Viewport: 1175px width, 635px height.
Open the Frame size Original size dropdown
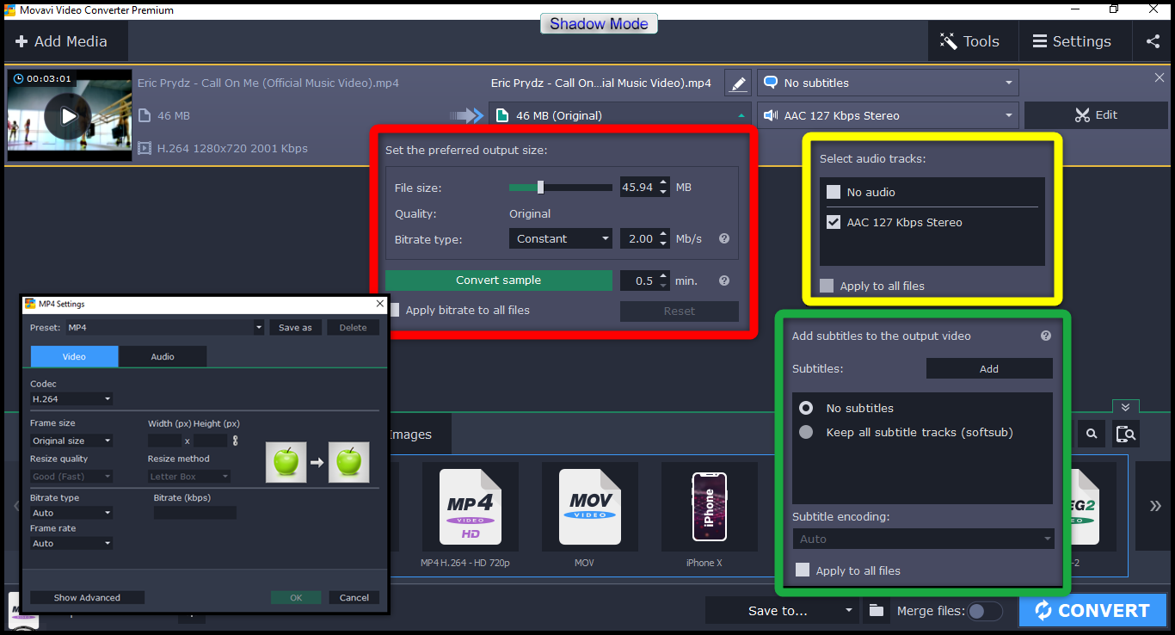pyautogui.click(x=71, y=441)
